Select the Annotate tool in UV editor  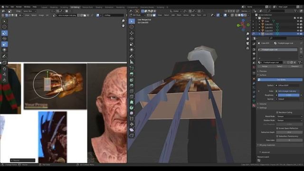pyautogui.click(x=4, y=56)
